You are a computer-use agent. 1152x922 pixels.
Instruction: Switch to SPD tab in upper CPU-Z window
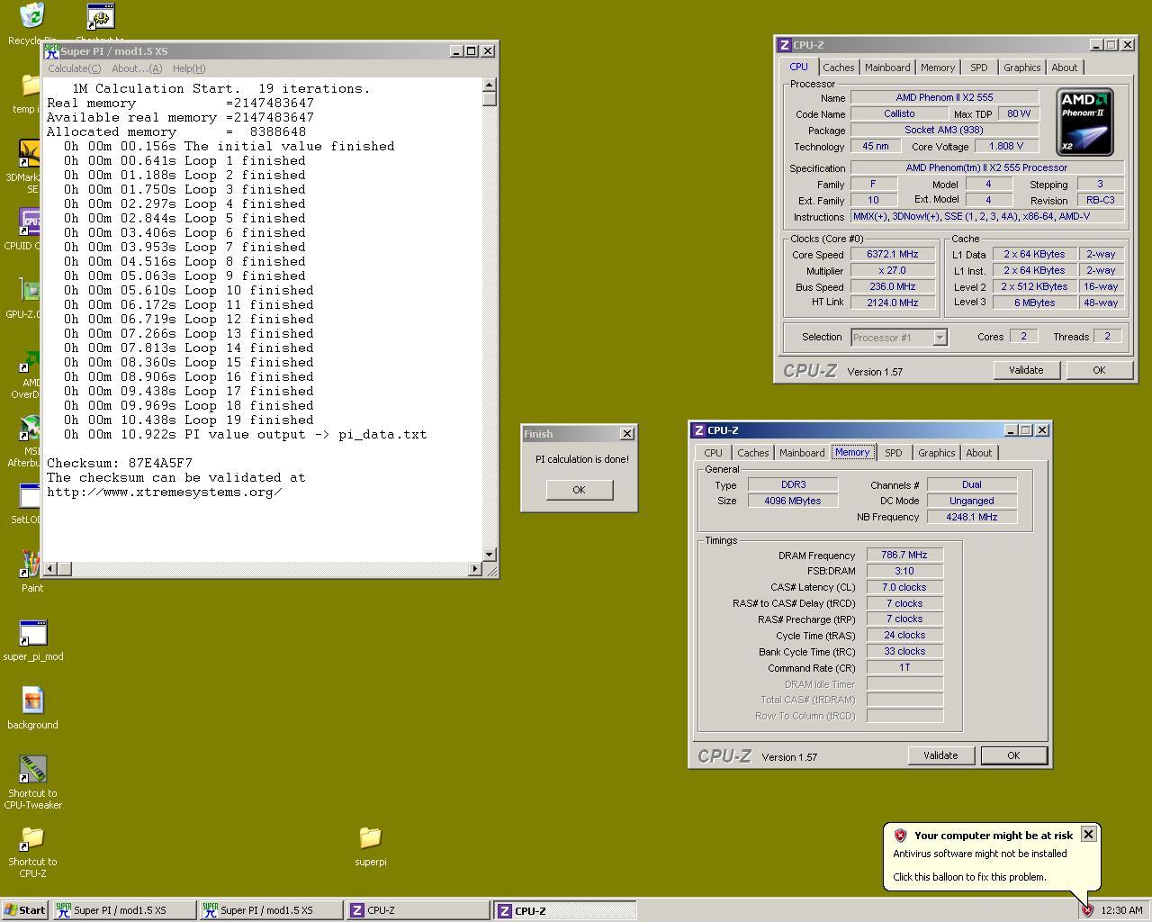point(978,68)
